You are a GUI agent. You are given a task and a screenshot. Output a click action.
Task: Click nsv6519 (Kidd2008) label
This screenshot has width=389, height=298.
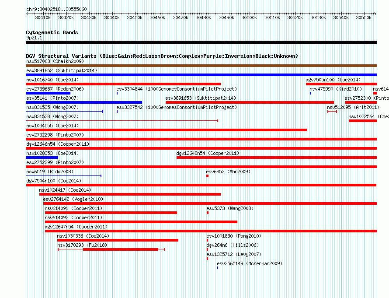[50, 172]
